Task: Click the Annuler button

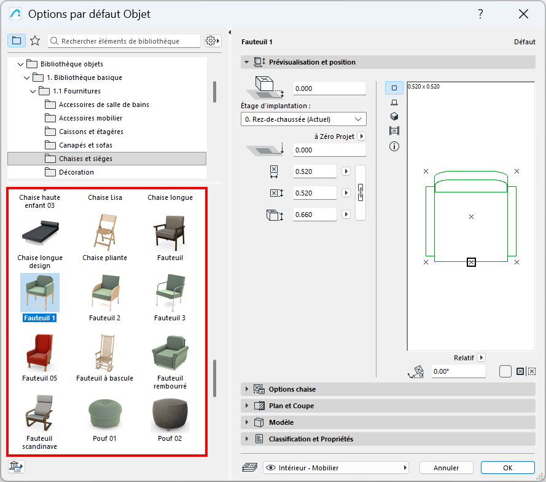Action: 446,468
